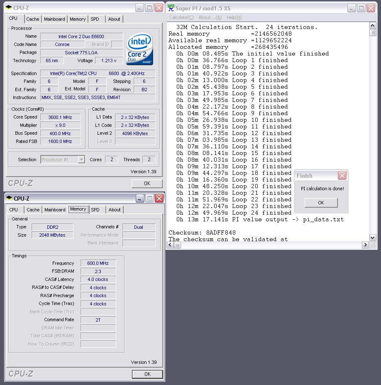Click the CPU-Z icon in bottom window title bar

click(x=10, y=198)
